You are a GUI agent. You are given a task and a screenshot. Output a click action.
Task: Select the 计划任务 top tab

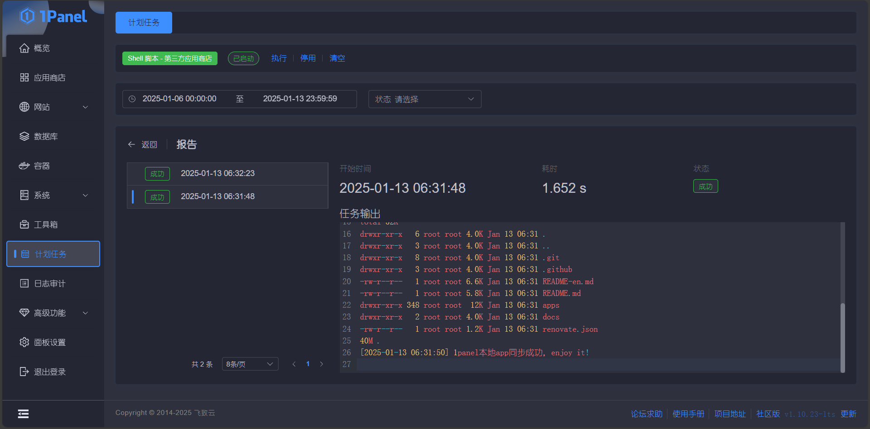[144, 23]
